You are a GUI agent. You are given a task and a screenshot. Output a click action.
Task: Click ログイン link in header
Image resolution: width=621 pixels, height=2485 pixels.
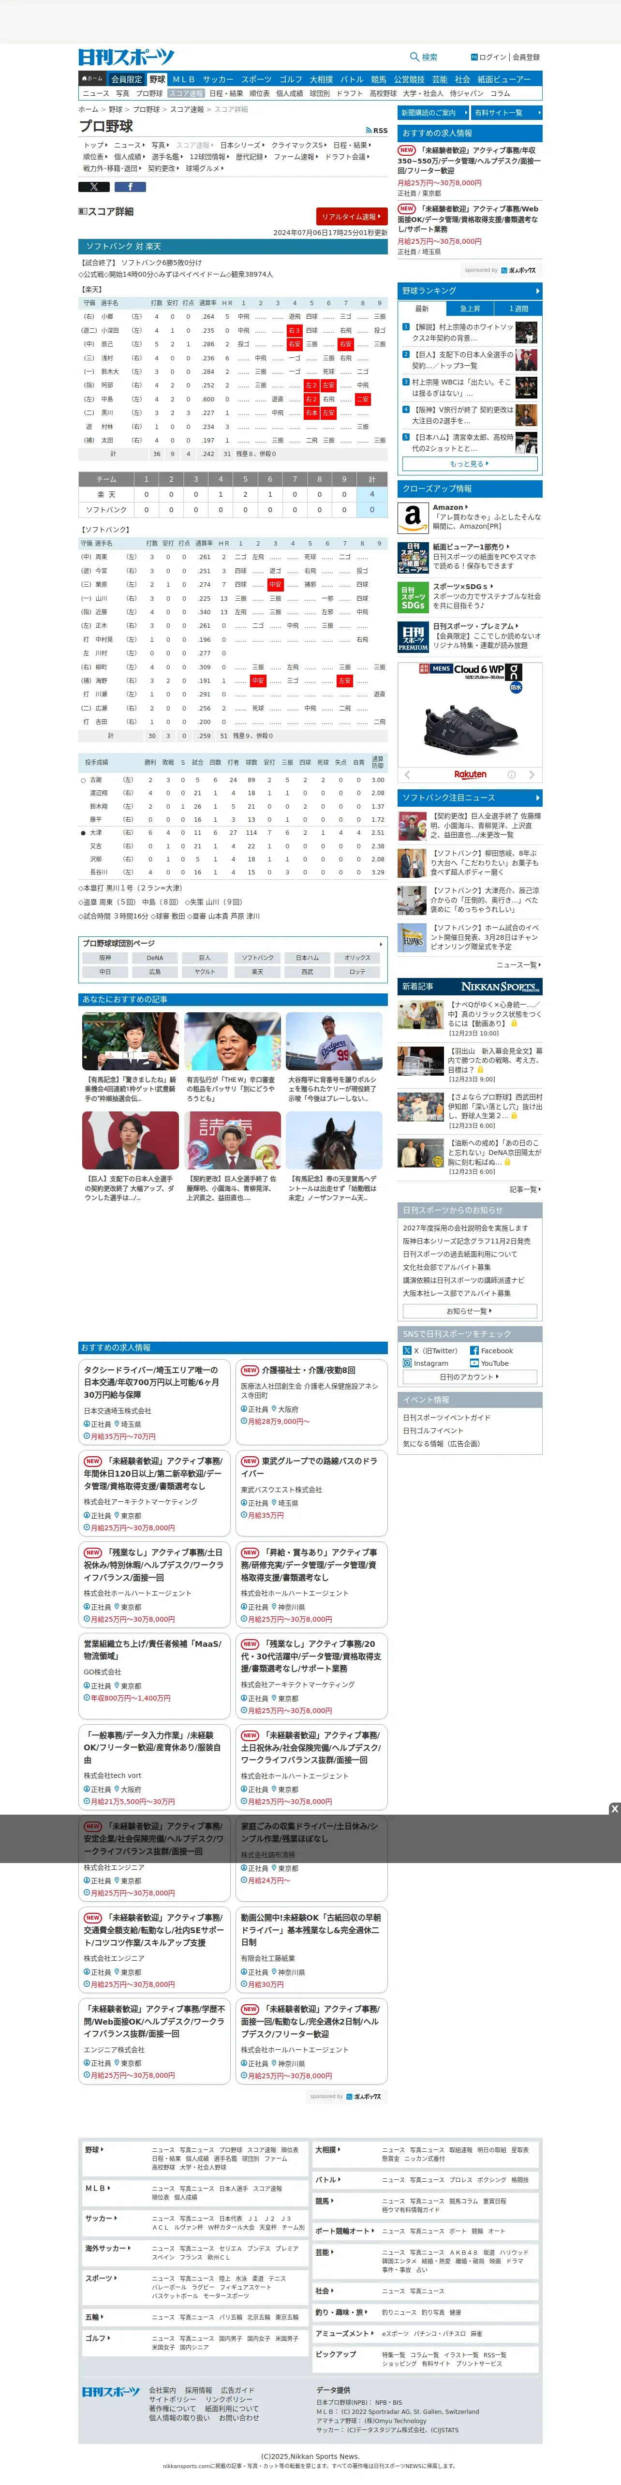[x=492, y=57]
